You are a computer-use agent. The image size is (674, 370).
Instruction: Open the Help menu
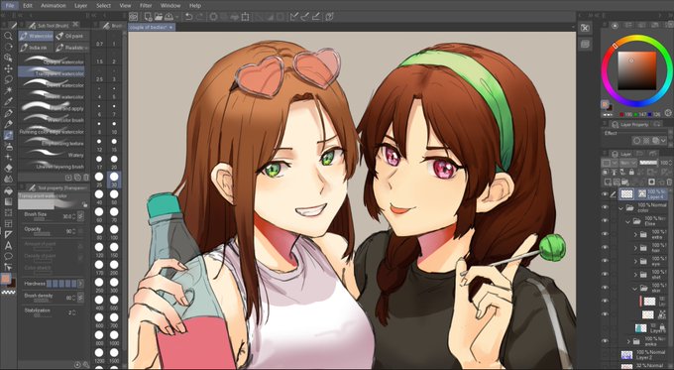(x=195, y=6)
